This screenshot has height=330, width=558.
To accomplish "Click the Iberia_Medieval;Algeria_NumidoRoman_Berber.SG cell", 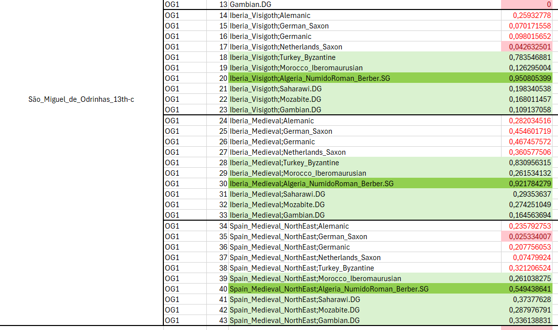I will tap(365, 184).
